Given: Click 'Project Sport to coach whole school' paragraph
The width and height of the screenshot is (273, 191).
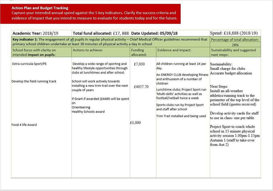Looking at the screenshot, I should click(235, 136).
